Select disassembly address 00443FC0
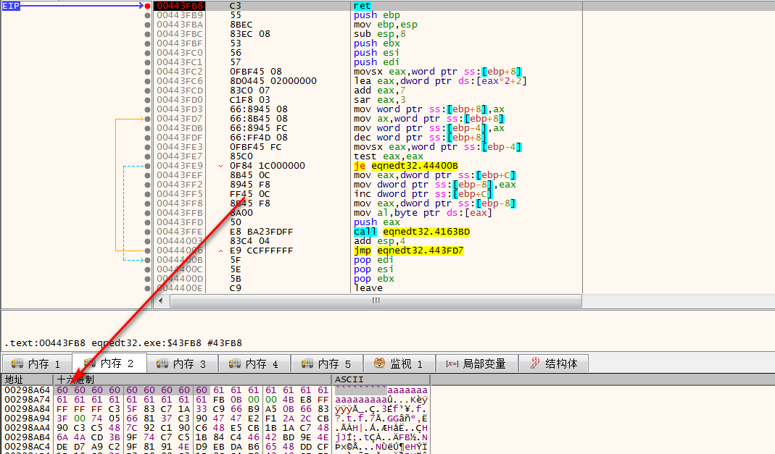The height and width of the screenshot is (454, 775). pos(180,53)
